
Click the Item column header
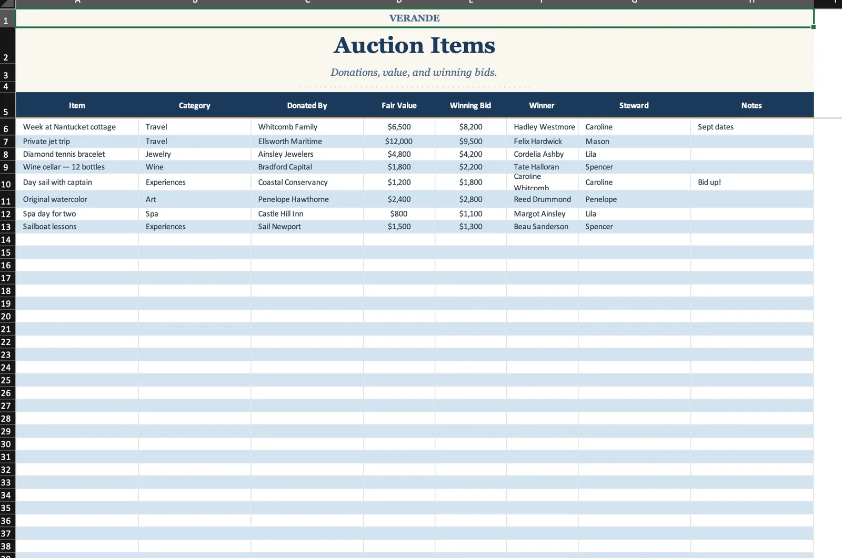77,105
